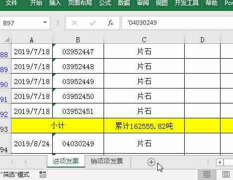
Task: Click the next sheet navigation arrow
Action: 25,161
